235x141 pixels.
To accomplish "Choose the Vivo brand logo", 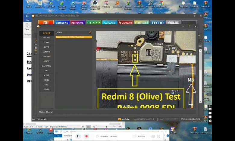I will coord(110,22).
